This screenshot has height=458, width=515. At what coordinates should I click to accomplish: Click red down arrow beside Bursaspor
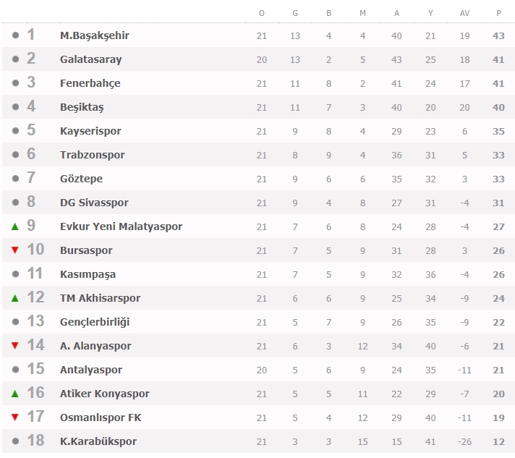(x=14, y=250)
